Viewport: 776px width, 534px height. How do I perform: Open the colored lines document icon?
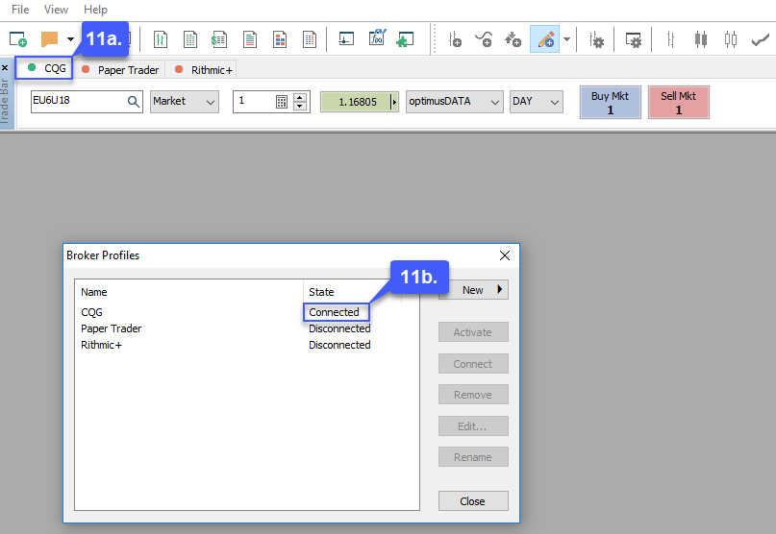[250, 39]
